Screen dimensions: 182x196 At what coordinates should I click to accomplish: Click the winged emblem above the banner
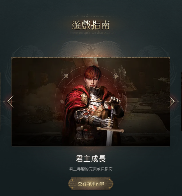pyautogui.click(x=91, y=49)
